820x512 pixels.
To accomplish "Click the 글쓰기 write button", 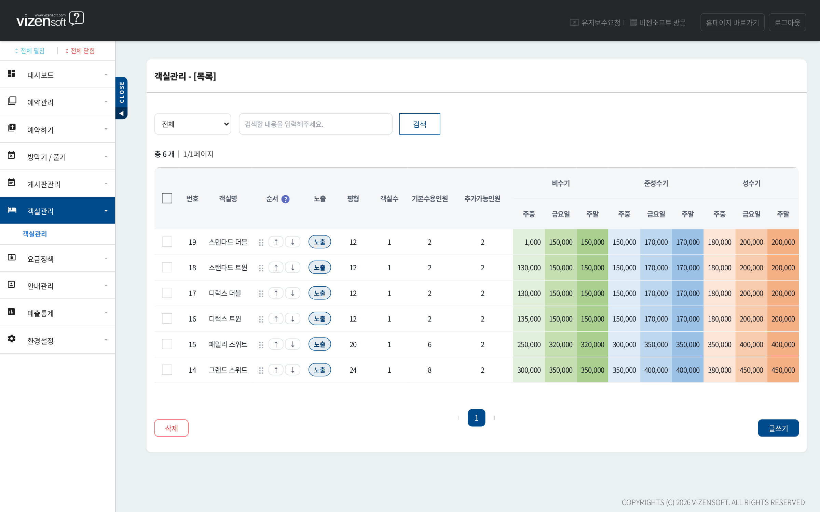I will click(778, 428).
